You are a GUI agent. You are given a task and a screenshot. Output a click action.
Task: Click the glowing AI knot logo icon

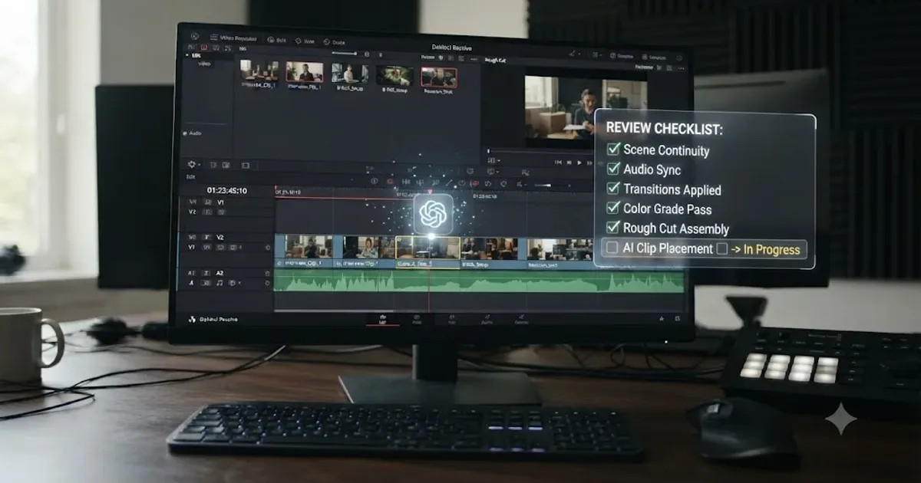point(434,214)
